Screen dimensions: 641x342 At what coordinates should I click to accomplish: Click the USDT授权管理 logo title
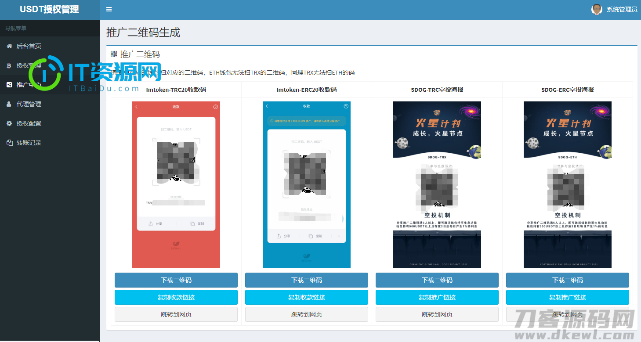(50, 10)
